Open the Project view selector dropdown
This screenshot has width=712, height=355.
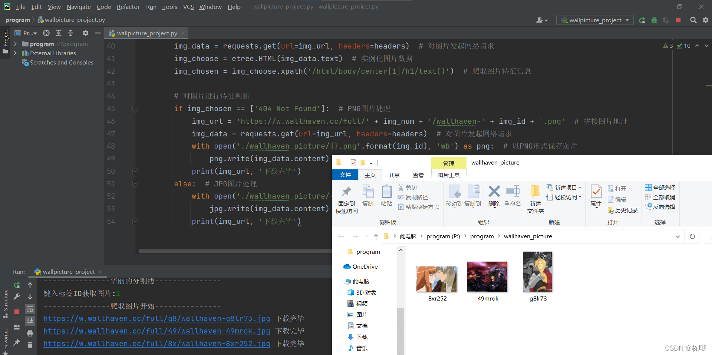(26, 33)
